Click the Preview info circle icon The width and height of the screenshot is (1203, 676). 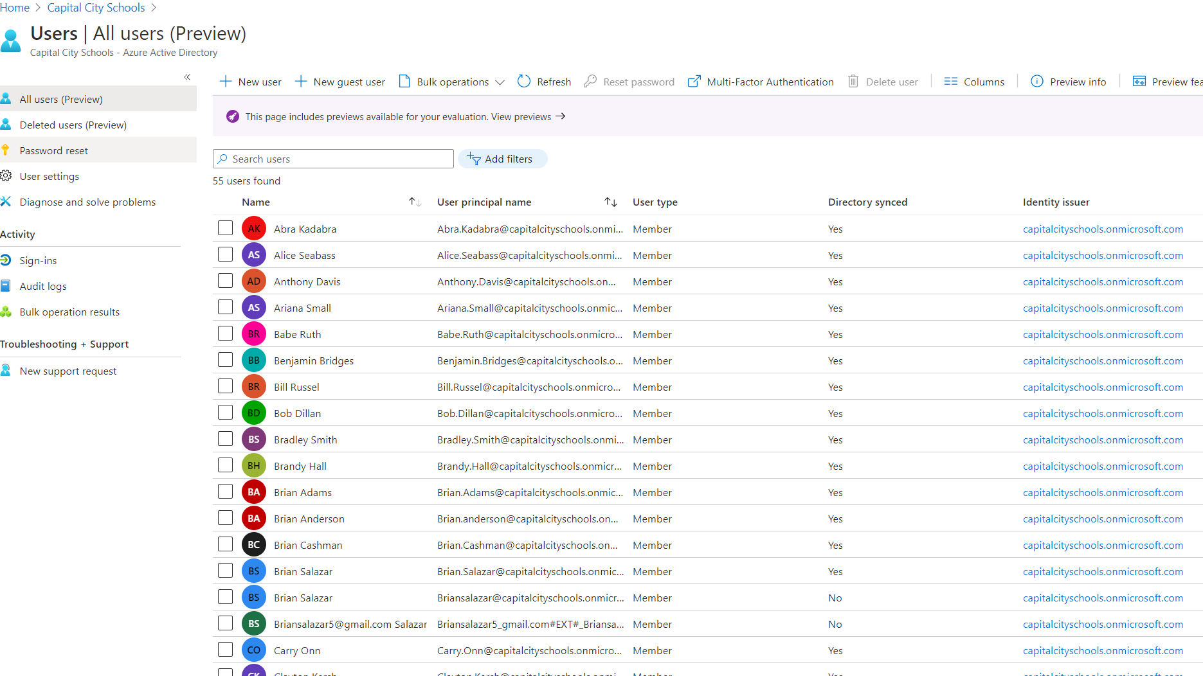coord(1036,82)
